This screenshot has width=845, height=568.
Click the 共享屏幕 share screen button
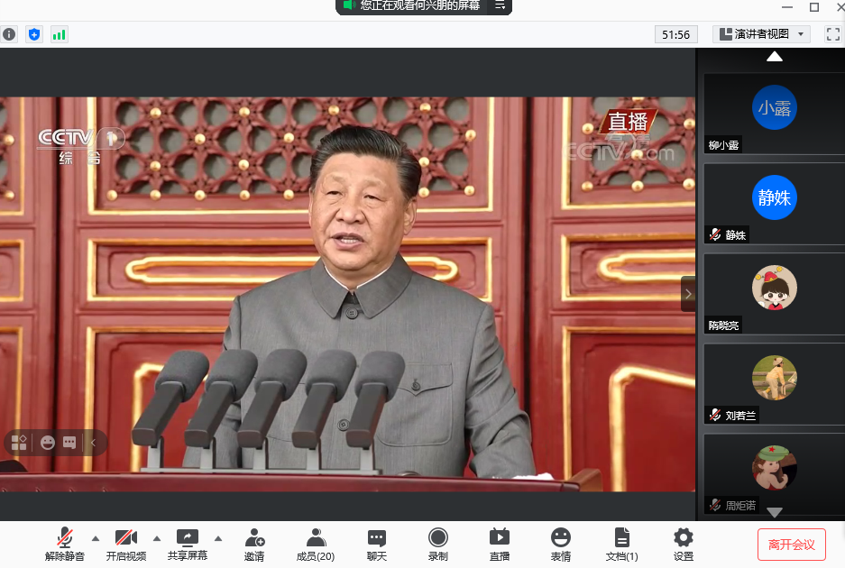188,544
